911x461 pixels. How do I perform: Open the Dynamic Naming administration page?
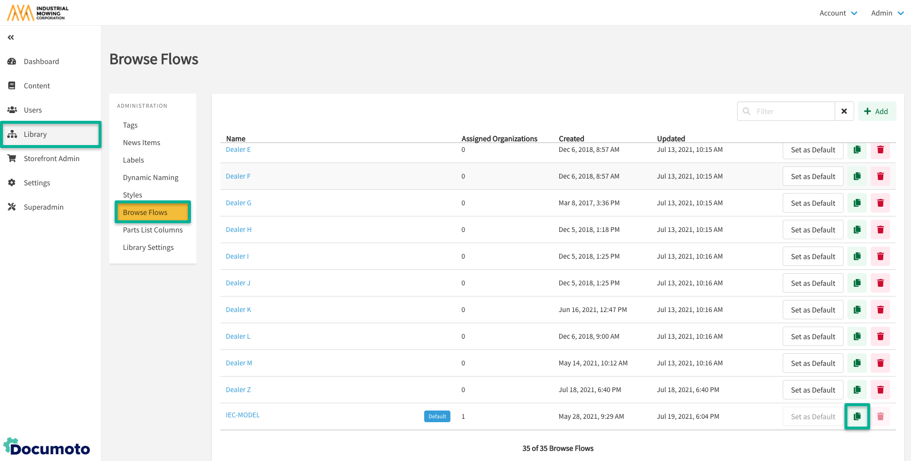[151, 178]
